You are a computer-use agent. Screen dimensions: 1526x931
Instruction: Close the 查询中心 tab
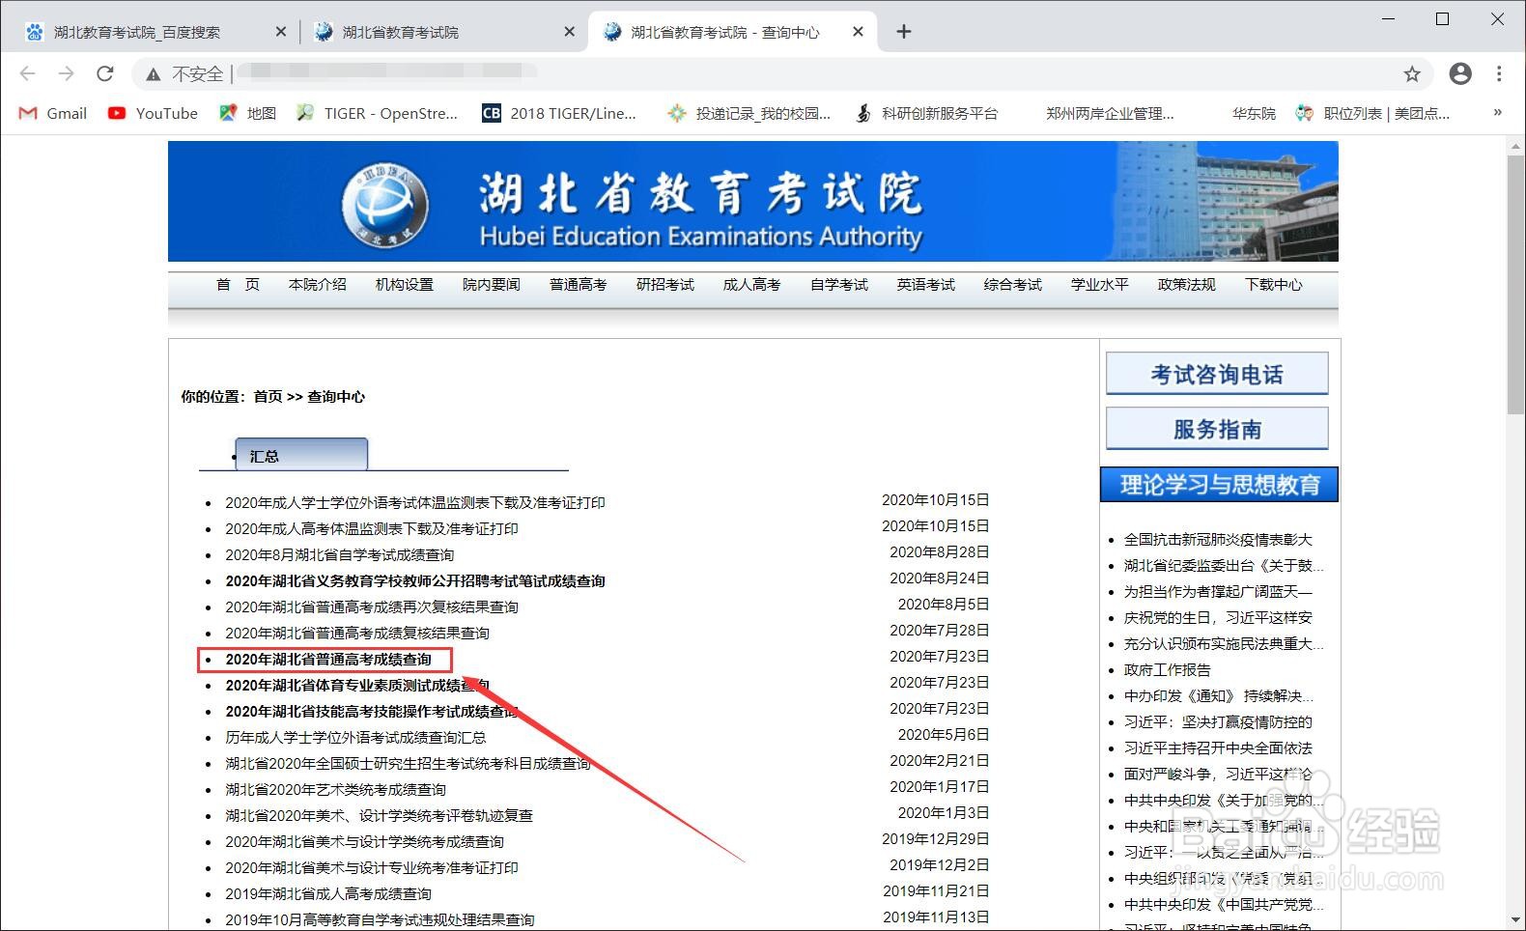[x=858, y=32]
